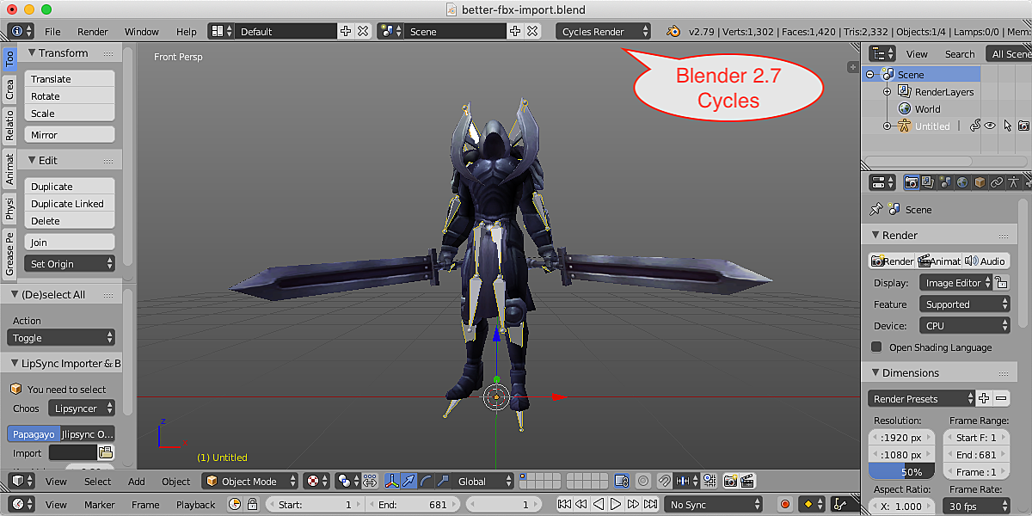Click the timeline record button

click(784, 505)
